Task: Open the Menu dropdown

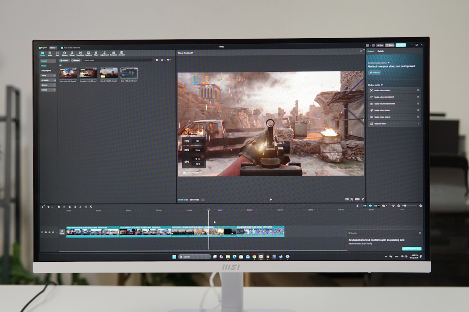Action: [53, 48]
